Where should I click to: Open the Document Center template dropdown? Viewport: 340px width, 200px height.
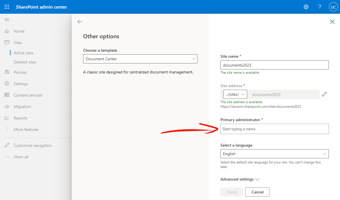click(x=140, y=59)
